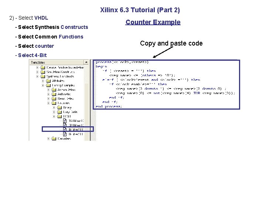266x200 pixels.
Task: Select the Counters tree label
Action: click(x=64, y=103)
